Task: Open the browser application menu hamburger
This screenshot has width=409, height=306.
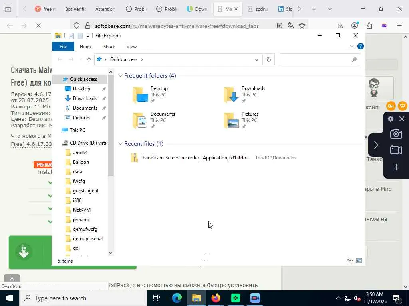Action: (399, 25)
